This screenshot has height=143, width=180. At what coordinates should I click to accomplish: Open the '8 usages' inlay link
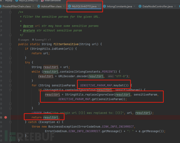pyautogui.click(x=23, y=40)
